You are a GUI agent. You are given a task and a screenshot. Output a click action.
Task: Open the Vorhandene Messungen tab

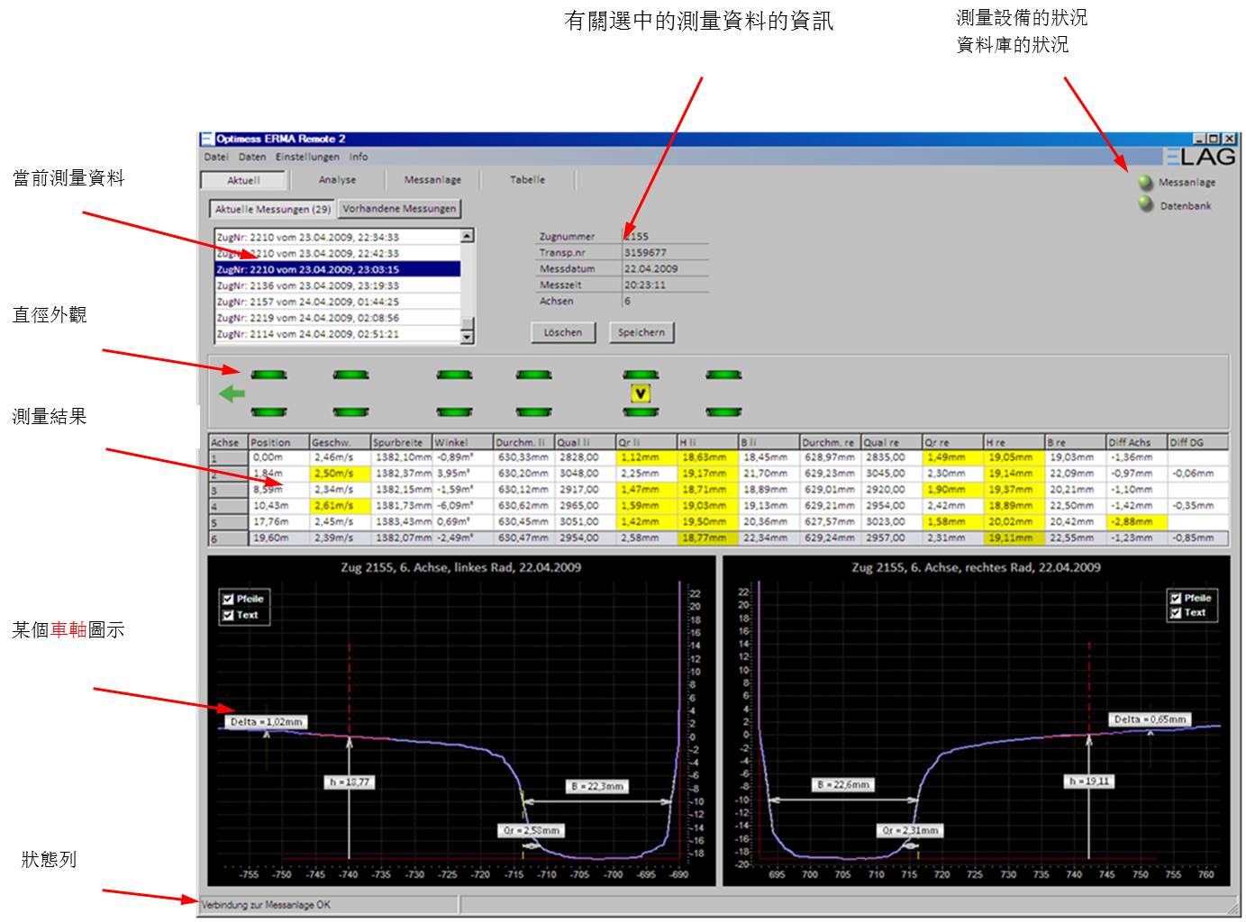(x=399, y=209)
